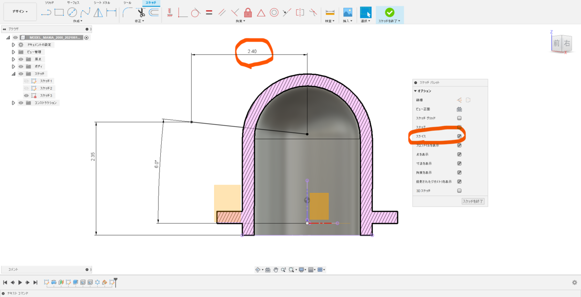Viewport: 581px width, 297px height.
Task: Toggle the 拘束を表示 checkbox
Action: pyautogui.click(x=459, y=172)
